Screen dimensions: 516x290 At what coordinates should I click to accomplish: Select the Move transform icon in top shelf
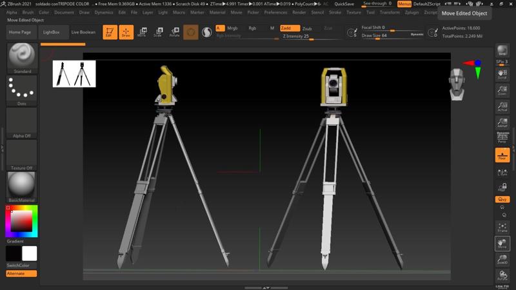(142, 32)
